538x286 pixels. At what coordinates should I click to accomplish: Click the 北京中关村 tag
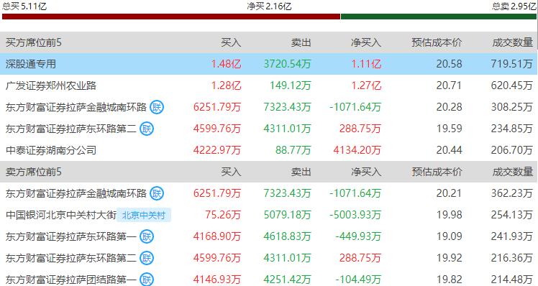[144, 215]
